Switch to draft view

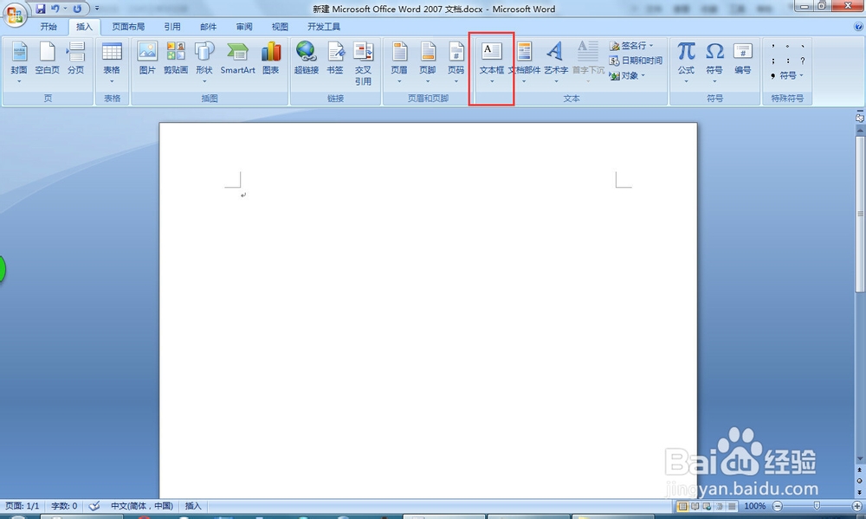(x=732, y=506)
